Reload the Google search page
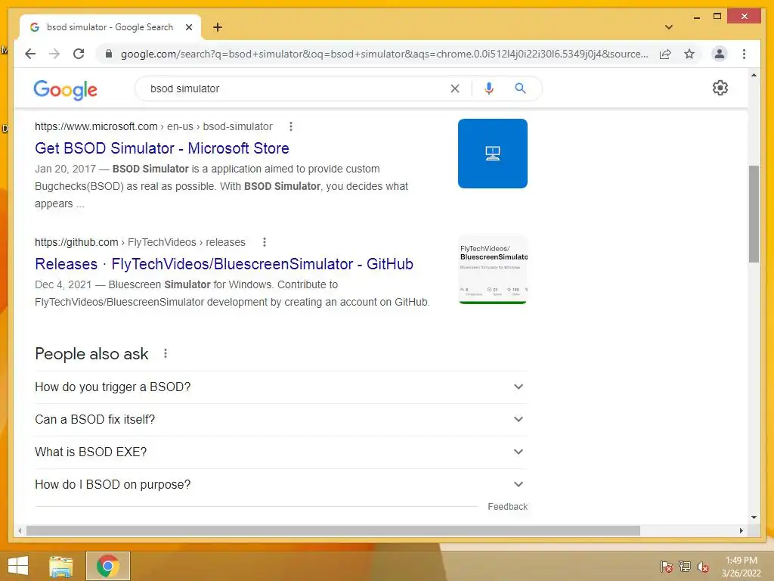 [x=79, y=54]
